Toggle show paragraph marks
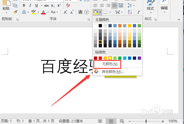Image resolution: width=184 pixels, height=124 pixels. click(x=139, y=12)
